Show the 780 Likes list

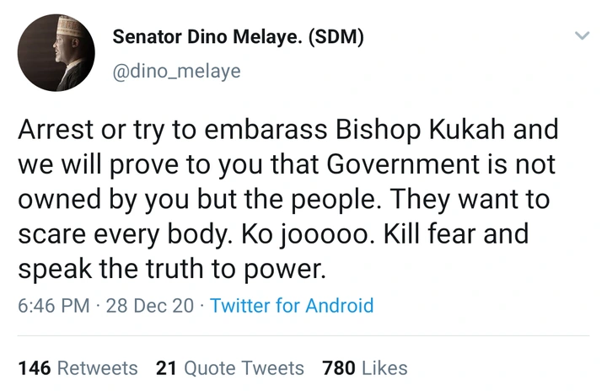tap(364, 368)
